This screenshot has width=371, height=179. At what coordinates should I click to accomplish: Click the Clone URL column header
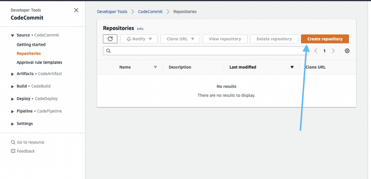coord(316,67)
